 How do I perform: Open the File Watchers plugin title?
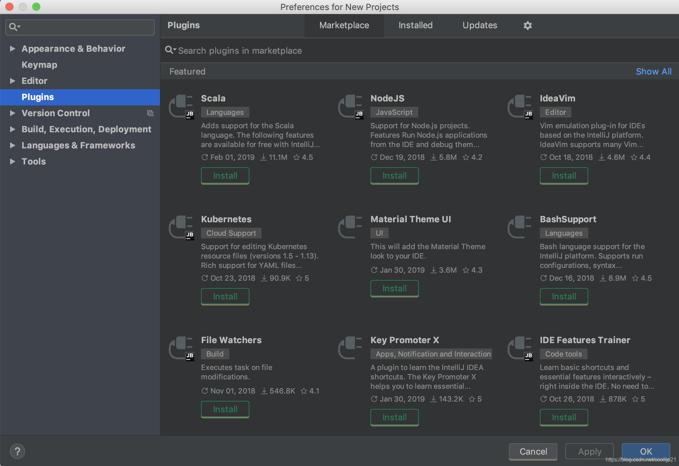coord(231,340)
